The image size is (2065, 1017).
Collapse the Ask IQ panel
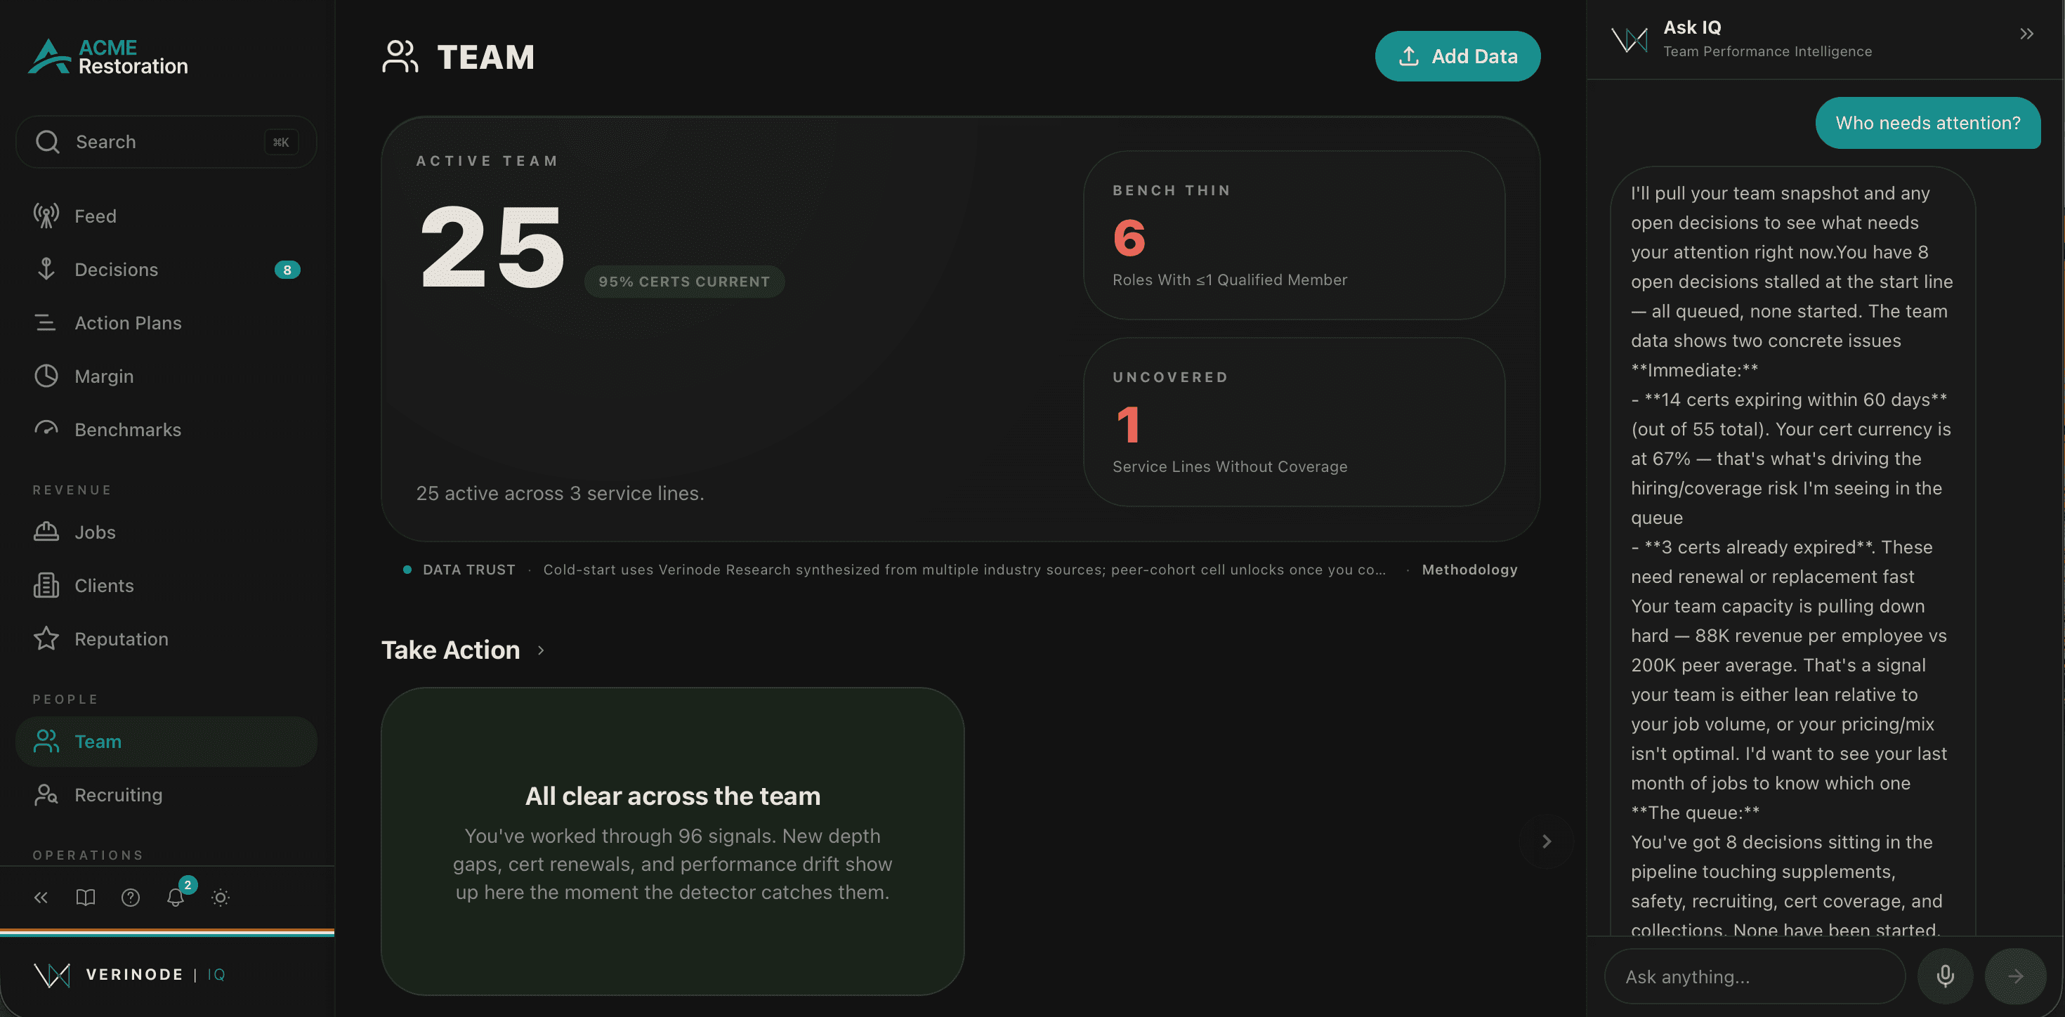point(2026,34)
